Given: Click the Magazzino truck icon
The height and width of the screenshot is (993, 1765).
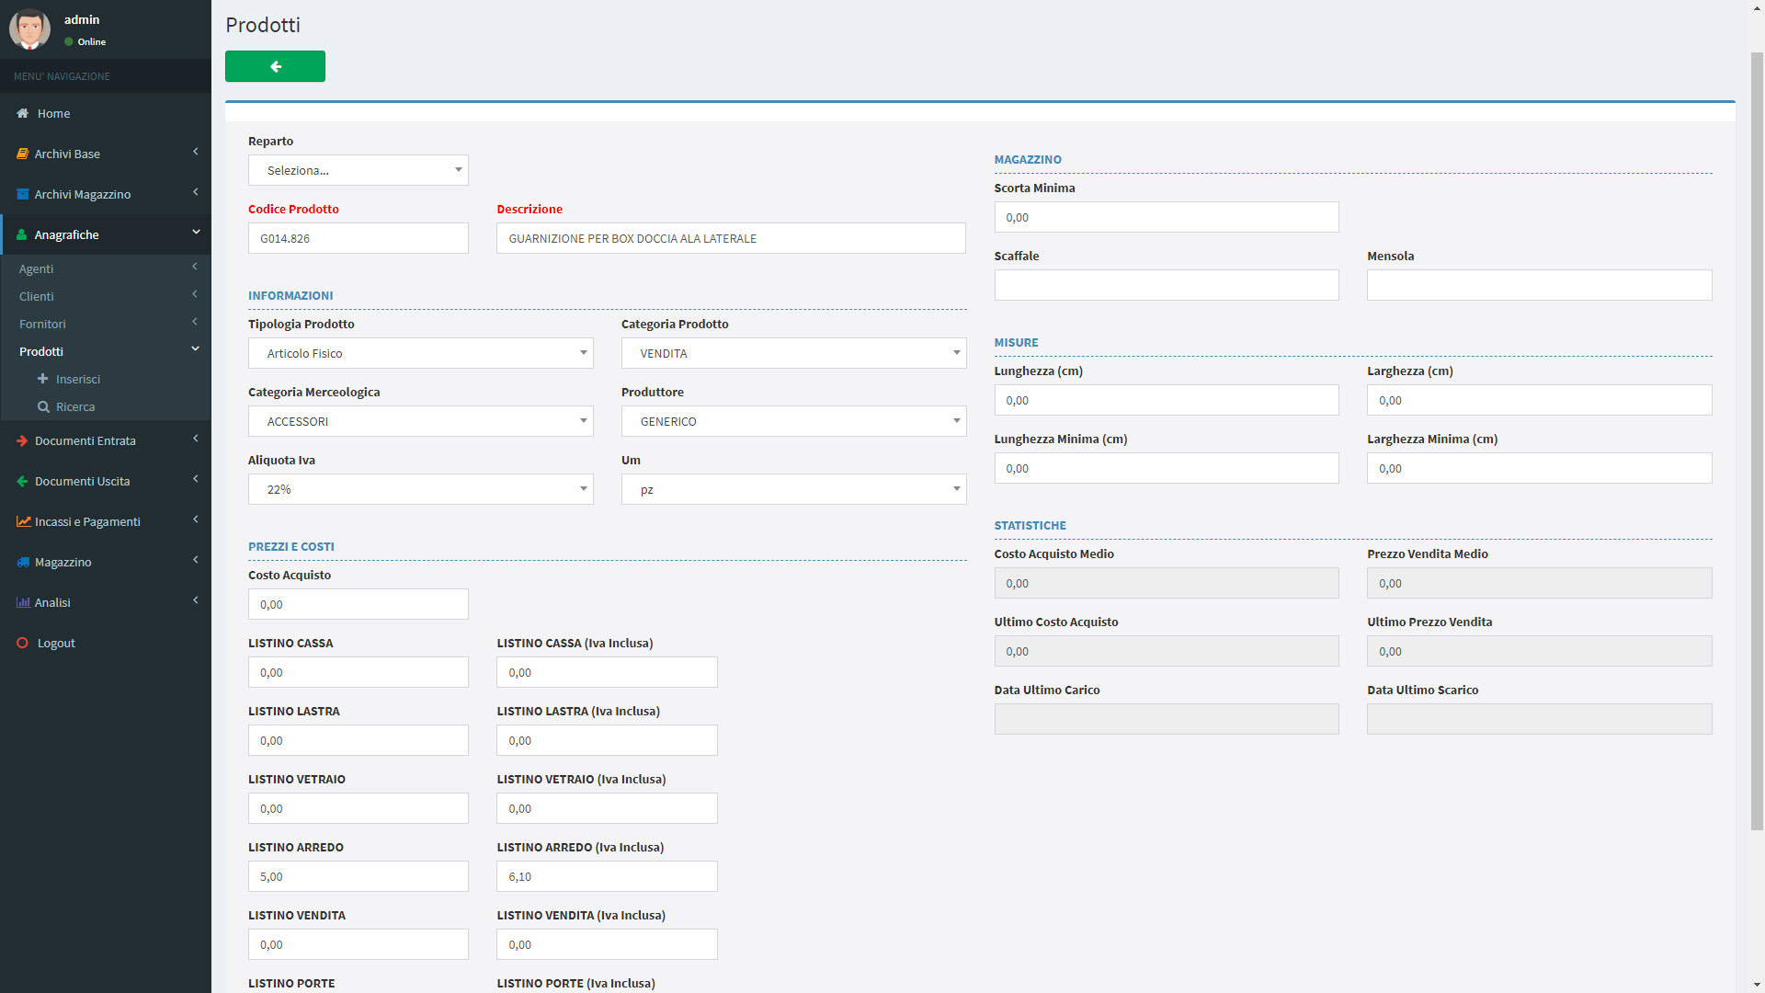Looking at the screenshot, I should (23, 562).
